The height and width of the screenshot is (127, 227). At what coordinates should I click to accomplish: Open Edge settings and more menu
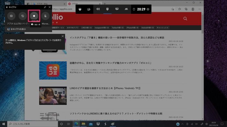pyautogui.click(x=200, y=9)
